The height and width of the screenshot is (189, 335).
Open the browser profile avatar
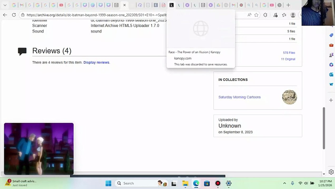coord(293,15)
